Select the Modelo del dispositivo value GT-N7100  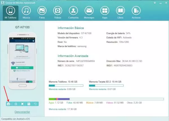pos(86,33)
